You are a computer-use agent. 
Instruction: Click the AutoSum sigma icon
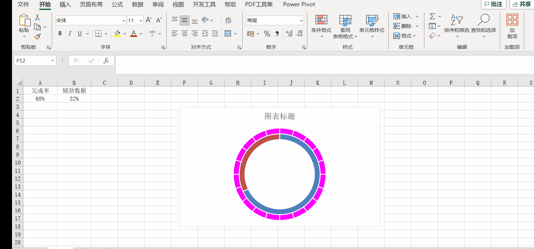[x=432, y=16]
